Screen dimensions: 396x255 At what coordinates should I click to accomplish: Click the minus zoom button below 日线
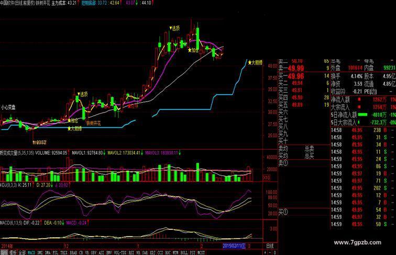click(270, 252)
